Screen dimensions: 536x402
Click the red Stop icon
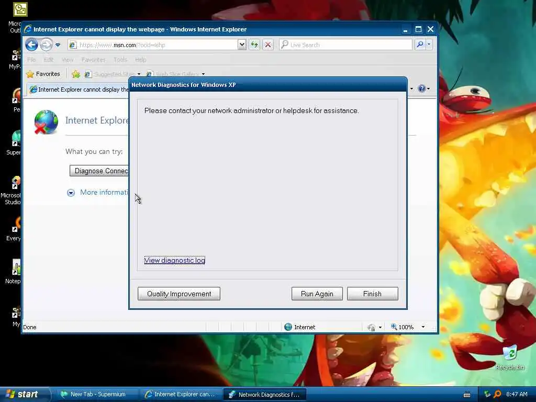(268, 45)
